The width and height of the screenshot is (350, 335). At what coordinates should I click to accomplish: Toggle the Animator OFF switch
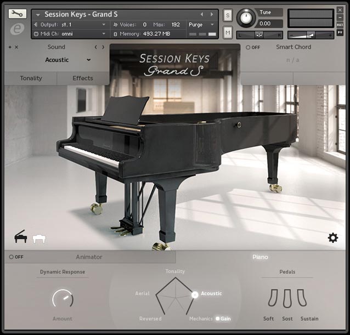[16, 257]
